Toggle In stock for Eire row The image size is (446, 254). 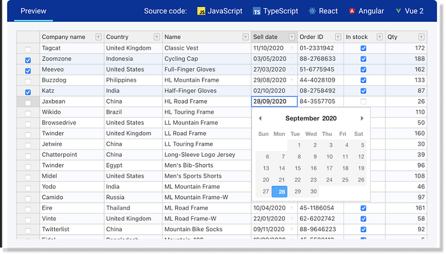[363, 208]
